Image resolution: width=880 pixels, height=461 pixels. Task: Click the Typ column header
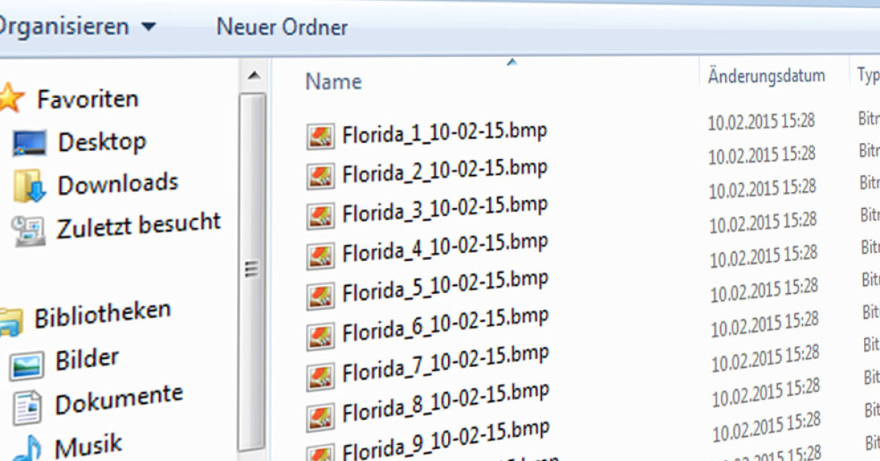868,75
